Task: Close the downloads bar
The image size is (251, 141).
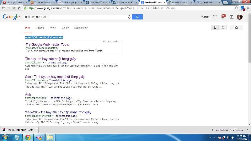Action: click(x=248, y=130)
